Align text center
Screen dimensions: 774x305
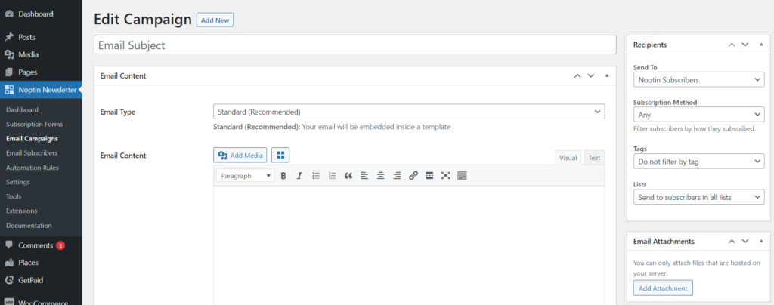coord(381,175)
